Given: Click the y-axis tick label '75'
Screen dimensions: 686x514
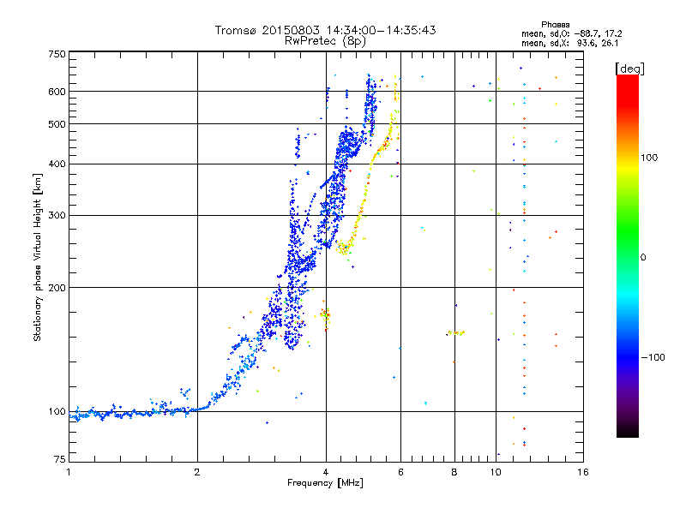Looking at the screenshot, I should pyautogui.click(x=60, y=459).
